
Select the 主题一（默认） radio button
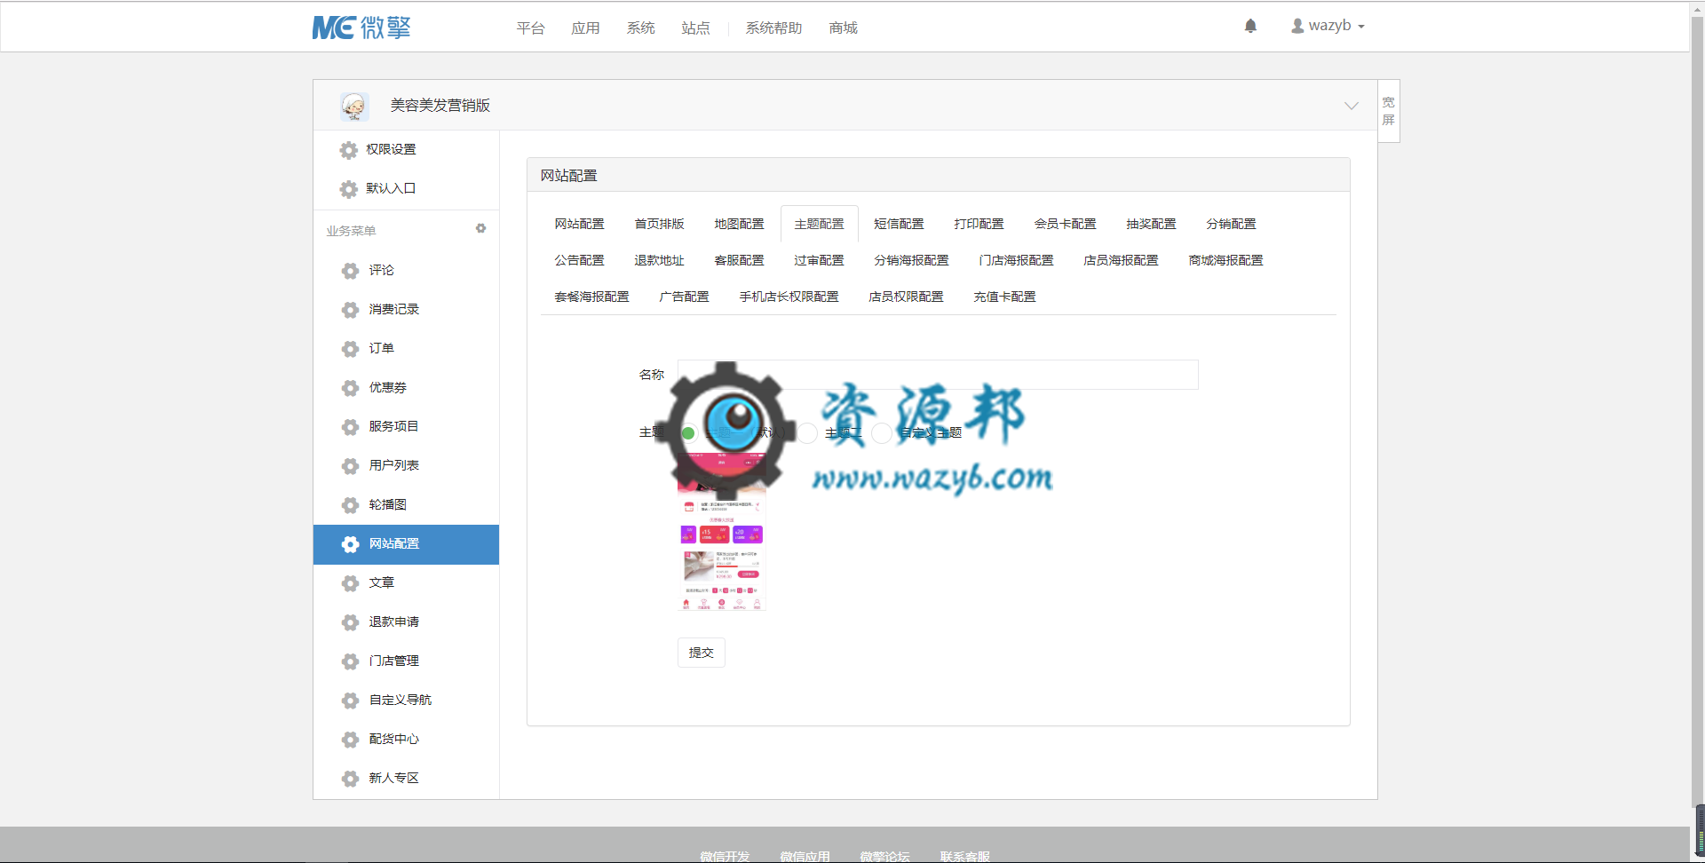click(x=688, y=433)
